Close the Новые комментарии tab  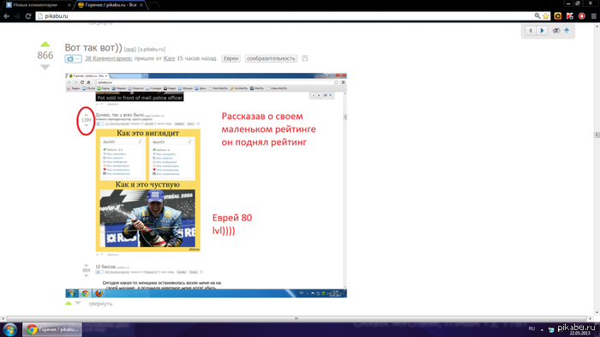(69, 5)
